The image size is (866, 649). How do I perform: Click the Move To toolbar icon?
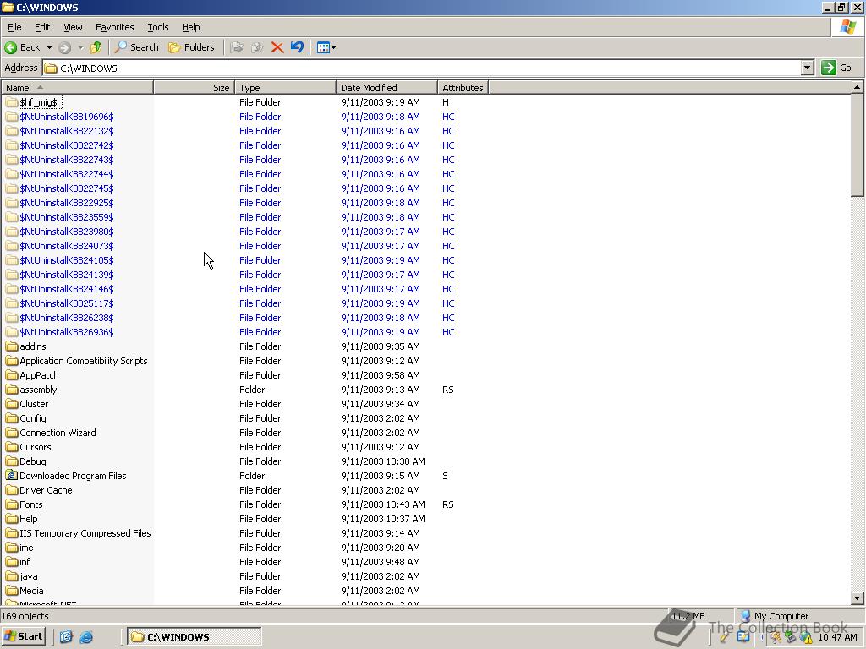click(x=237, y=47)
